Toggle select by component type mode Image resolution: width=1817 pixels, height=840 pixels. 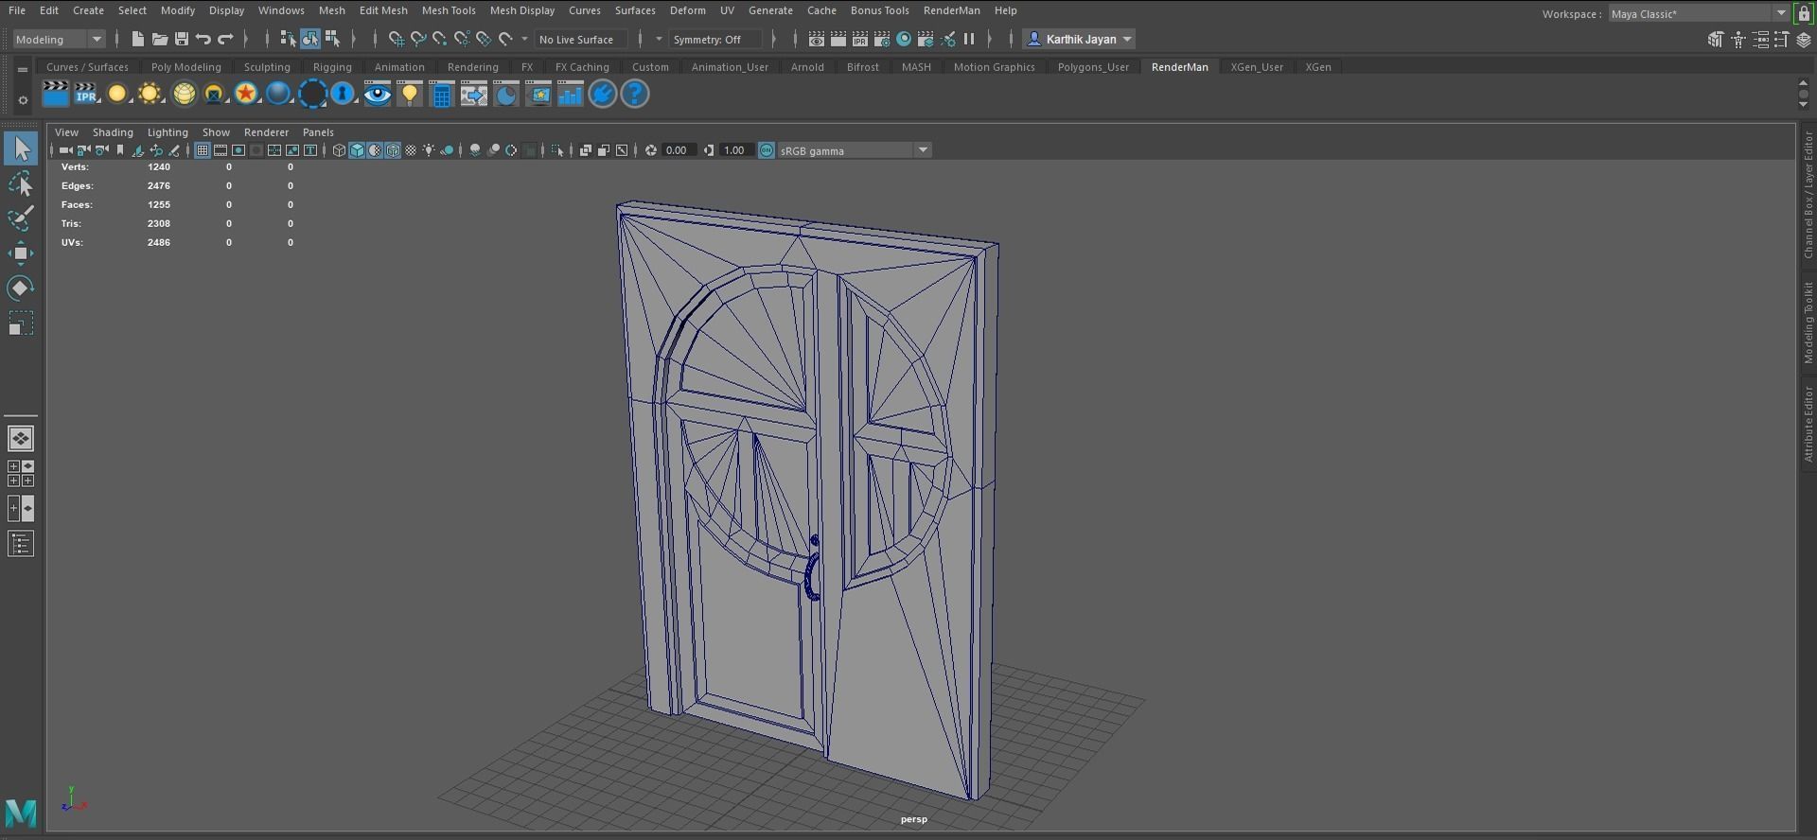[332, 39]
